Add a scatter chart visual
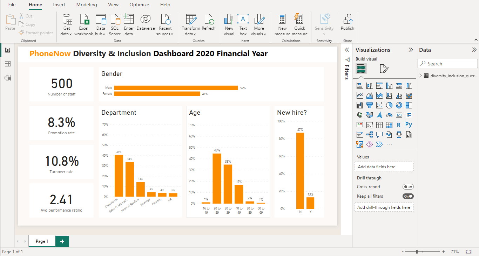 [379, 105]
